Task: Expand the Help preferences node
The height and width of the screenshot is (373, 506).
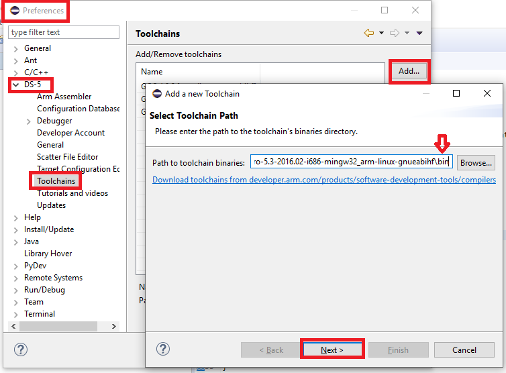Action: click(16, 218)
